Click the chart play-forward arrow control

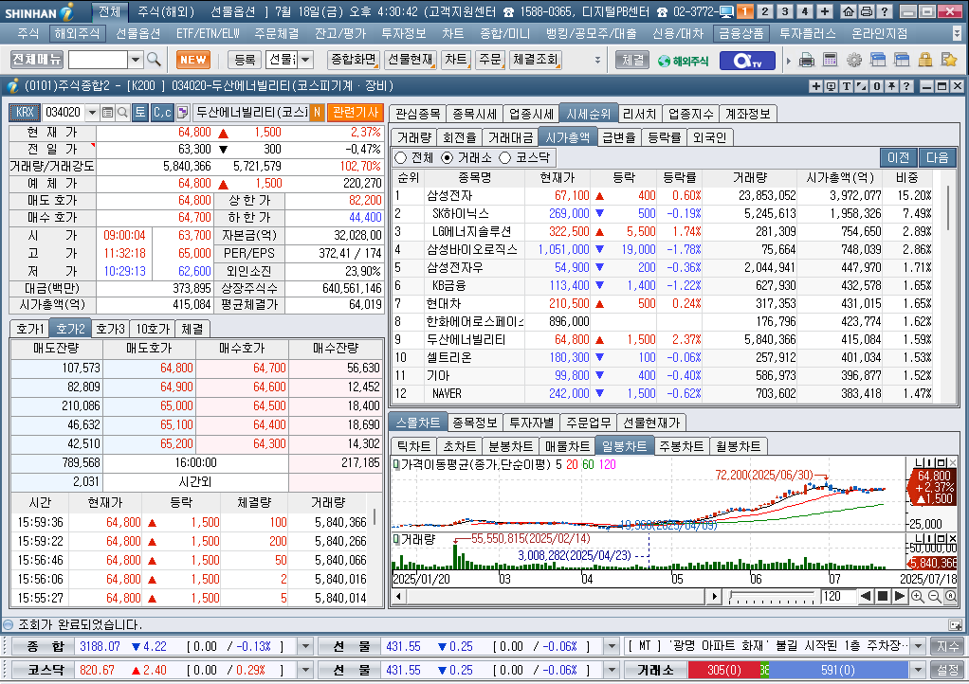[x=900, y=596]
